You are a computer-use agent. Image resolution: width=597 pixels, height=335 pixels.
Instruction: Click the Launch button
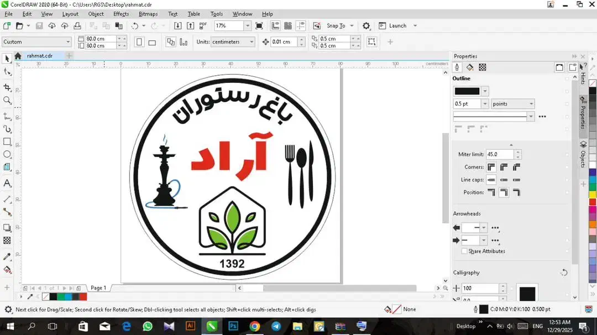tap(397, 26)
